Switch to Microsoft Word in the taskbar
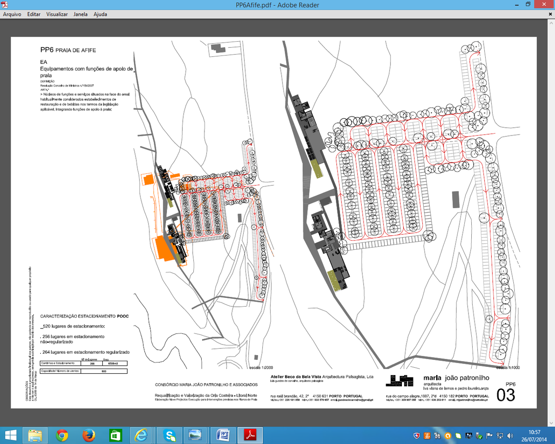This screenshot has height=444, width=555. pyautogui.click(x=224, y=435)
